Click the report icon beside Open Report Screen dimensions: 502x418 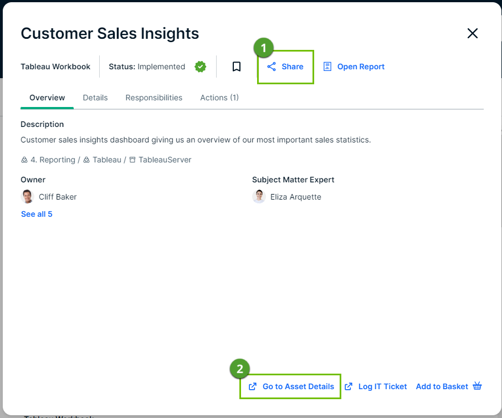[327, 67]
